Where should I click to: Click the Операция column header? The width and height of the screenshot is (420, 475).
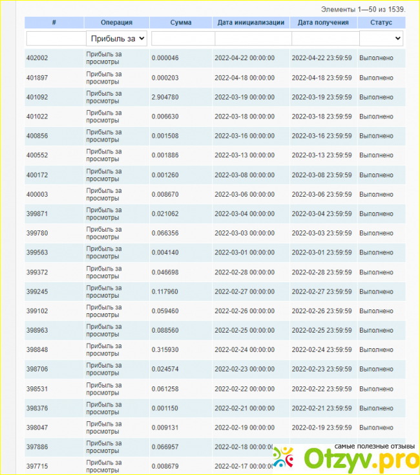point(117,23)
